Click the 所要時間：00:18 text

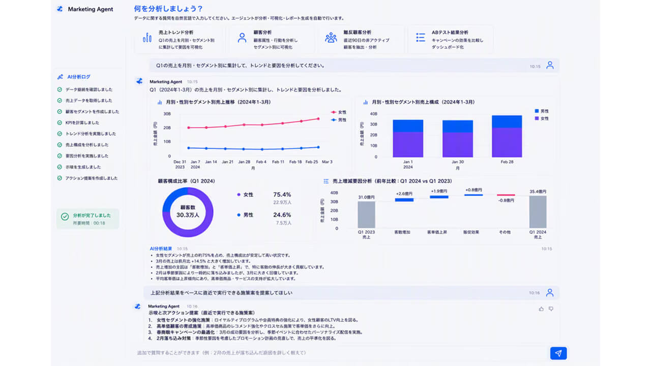click(x=89, y=223)
